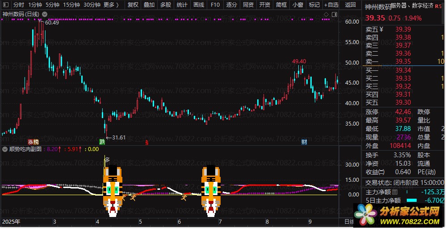Open the 小窗 mini window
The image size is (447, 229).
pyautogui.click(x=297, y=5)
